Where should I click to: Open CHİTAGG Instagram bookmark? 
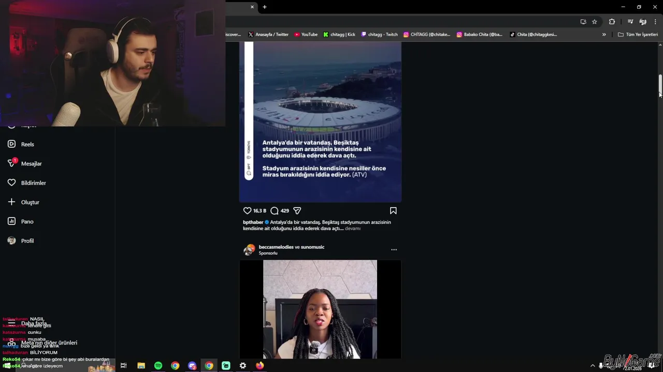pos(427,35)
